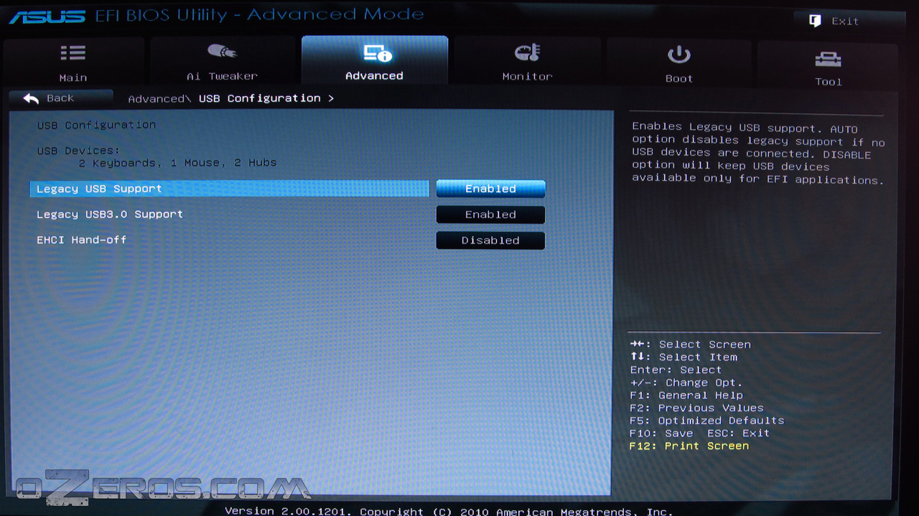Click the Advanced\ breadcrumb link

pos(159,99)
